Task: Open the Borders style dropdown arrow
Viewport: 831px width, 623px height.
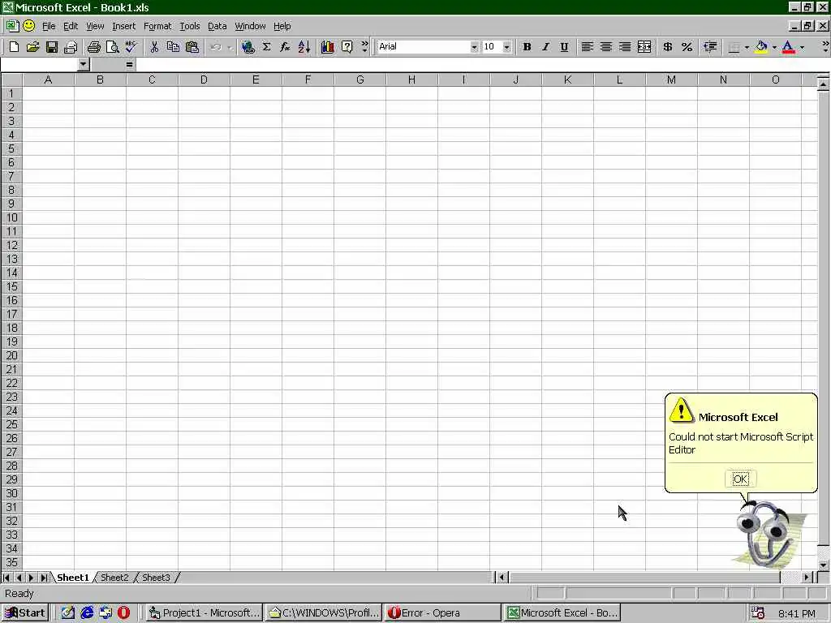Action: click(747, 47)
